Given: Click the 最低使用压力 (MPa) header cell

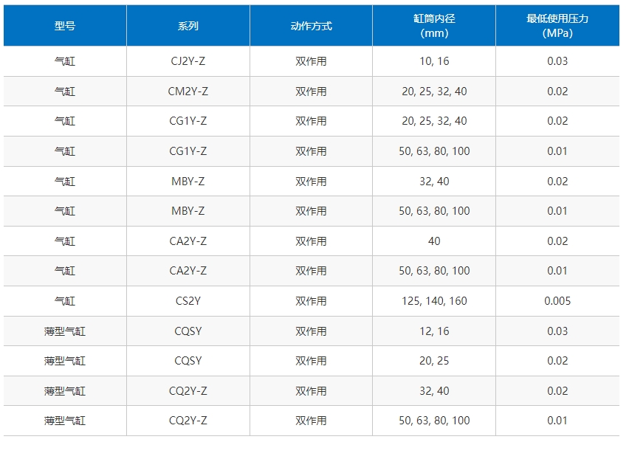Looking at the screenshot, I should 557,26.
